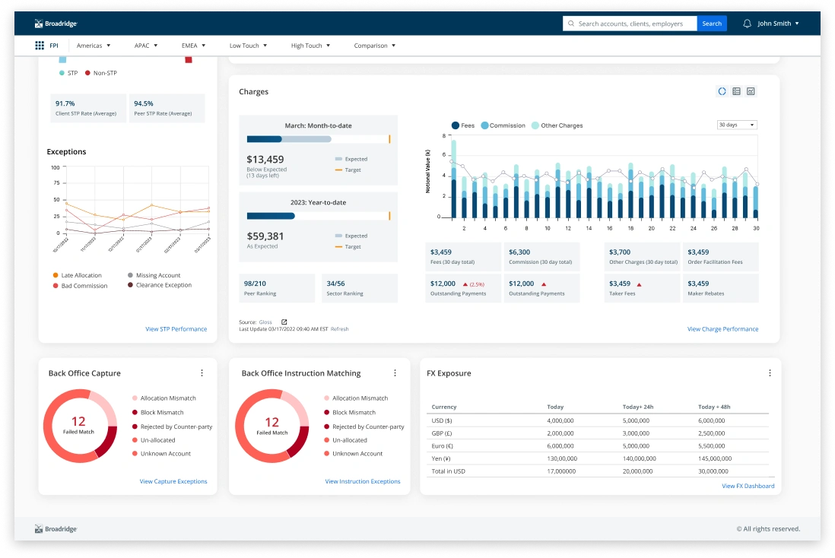
Task: Click Refresh next to the last update time
Action: click(340, 328)
